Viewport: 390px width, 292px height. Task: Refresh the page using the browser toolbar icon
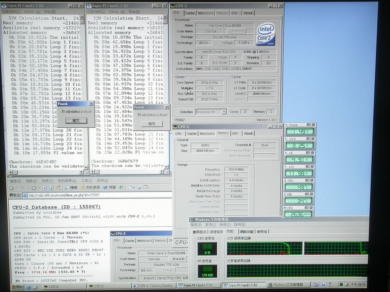51,188
